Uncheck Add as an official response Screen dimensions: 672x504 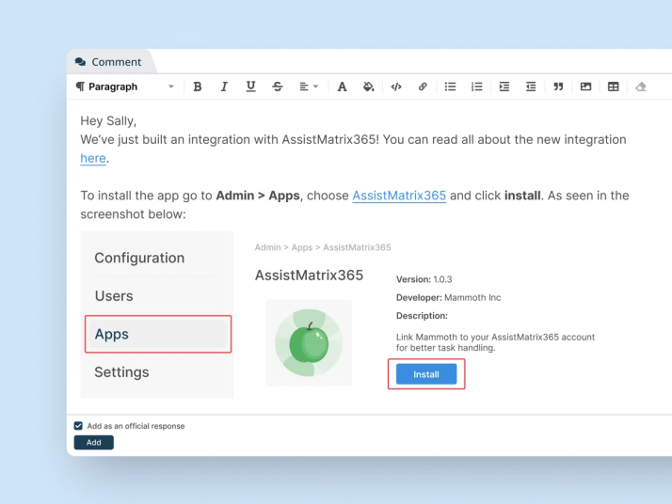(x=78, y=426)
